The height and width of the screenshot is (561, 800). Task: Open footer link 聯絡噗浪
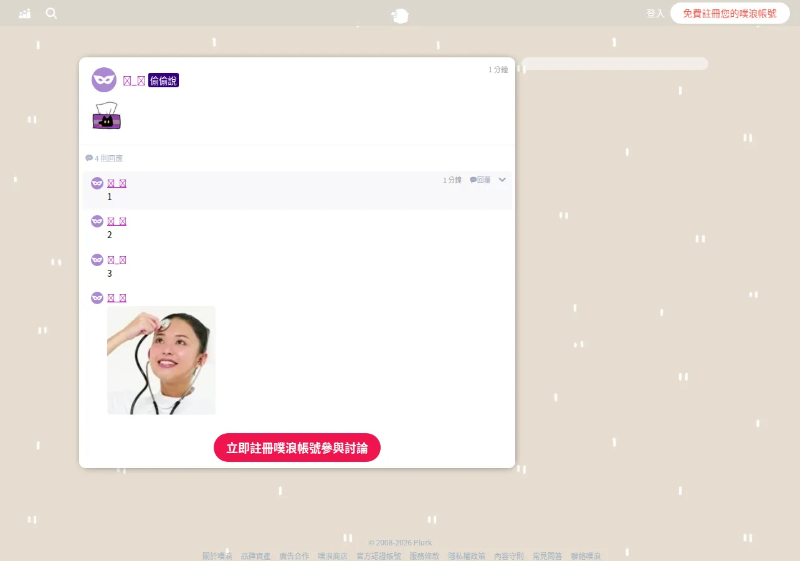coord(586,556)
